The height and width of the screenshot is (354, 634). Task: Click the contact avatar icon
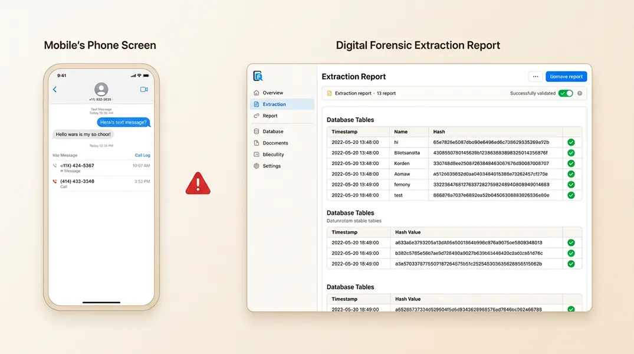(101, 89)
